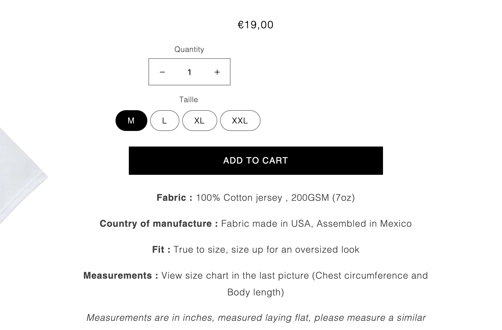Image resolution: width=502 pixels, height=330 pixels.
Task: Click the Taille size label
Action: point(189,100)
